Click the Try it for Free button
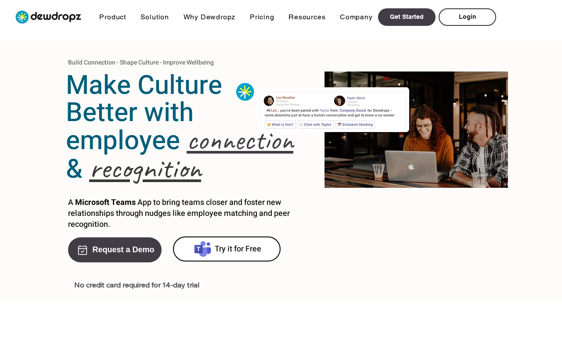This screenshot has width=562, height=351. coord(227,249)
